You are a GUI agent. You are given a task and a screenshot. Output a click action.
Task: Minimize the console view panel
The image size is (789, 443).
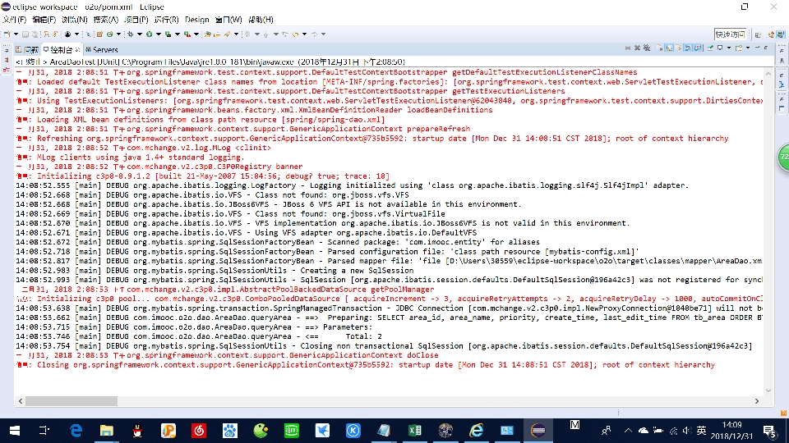pos(757,48)
